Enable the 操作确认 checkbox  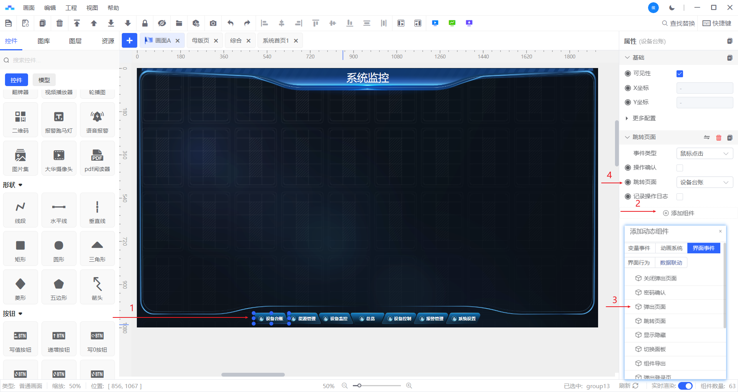[680, 168]
